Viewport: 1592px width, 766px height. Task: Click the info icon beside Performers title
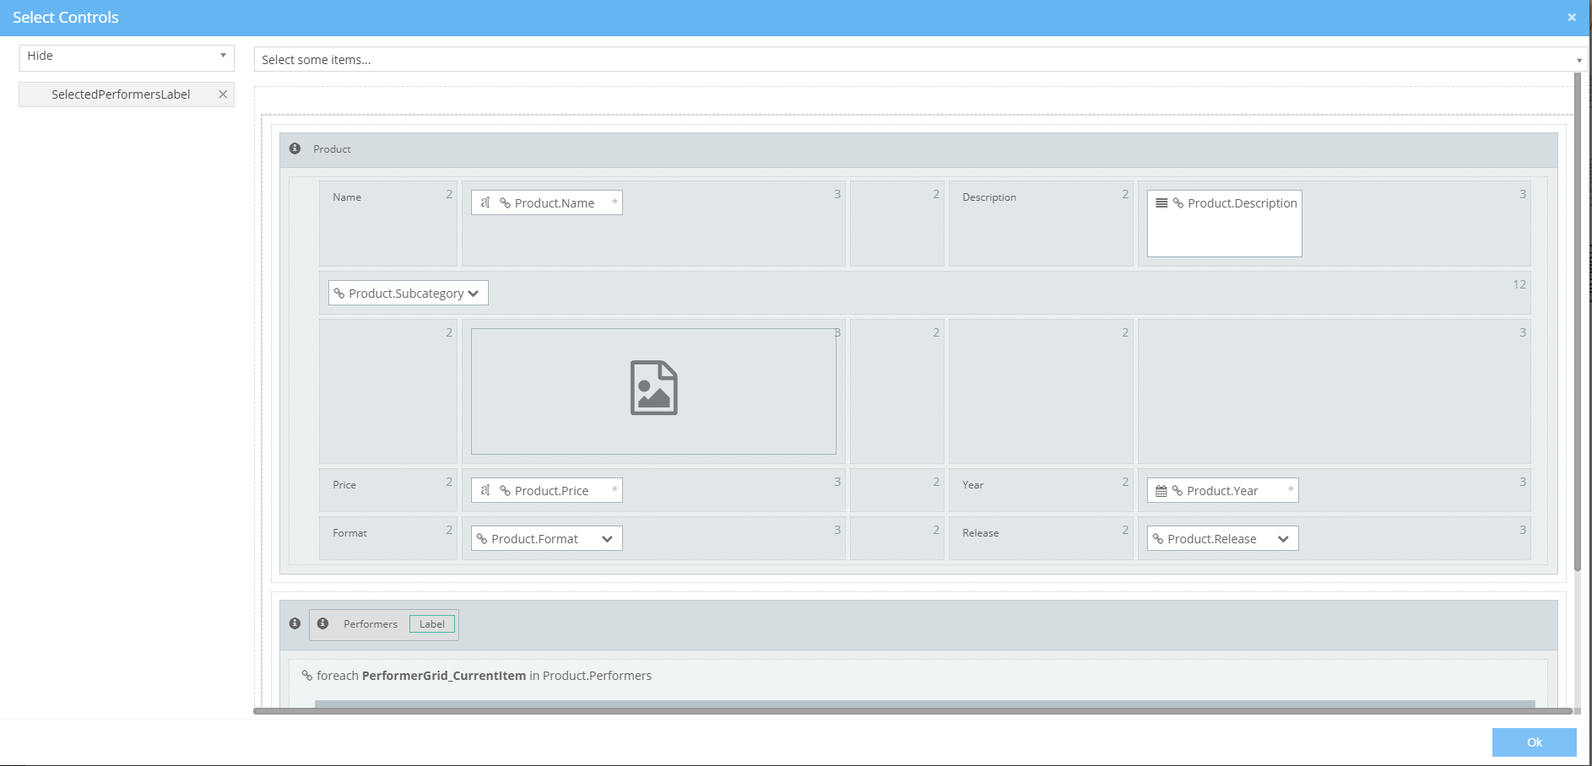[x=322, y=623]
